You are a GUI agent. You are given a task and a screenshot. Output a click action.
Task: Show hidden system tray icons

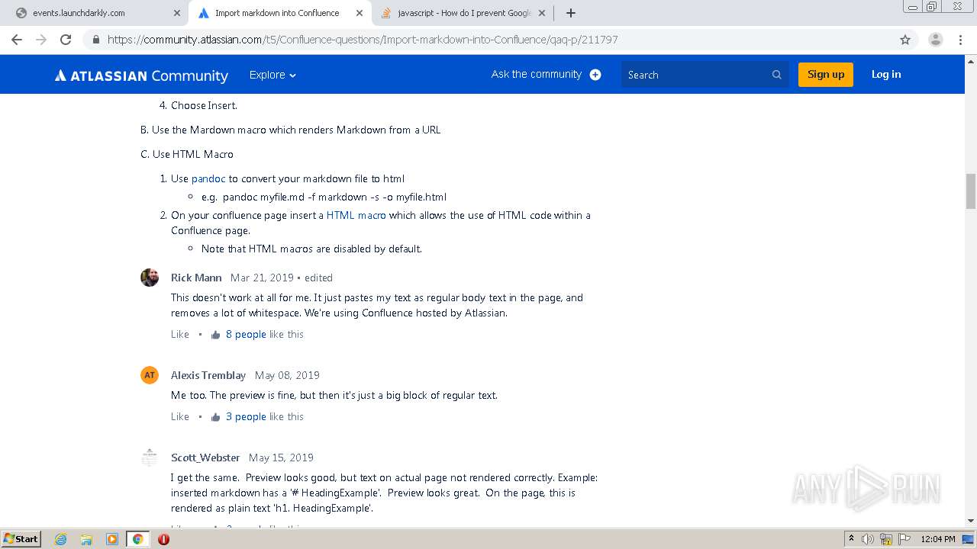tap(851, 539)
